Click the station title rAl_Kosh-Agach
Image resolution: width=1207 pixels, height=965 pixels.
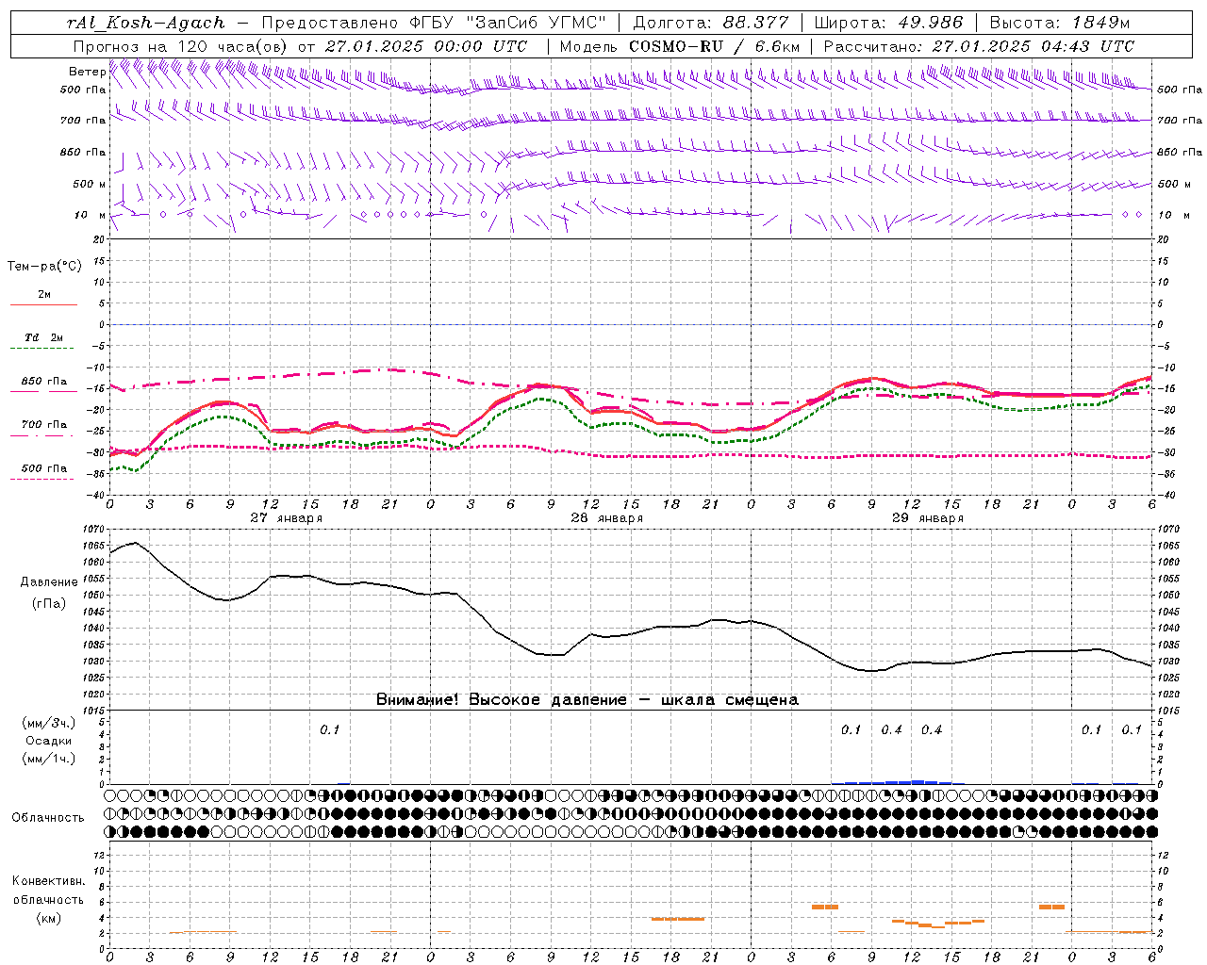point(146,23)
